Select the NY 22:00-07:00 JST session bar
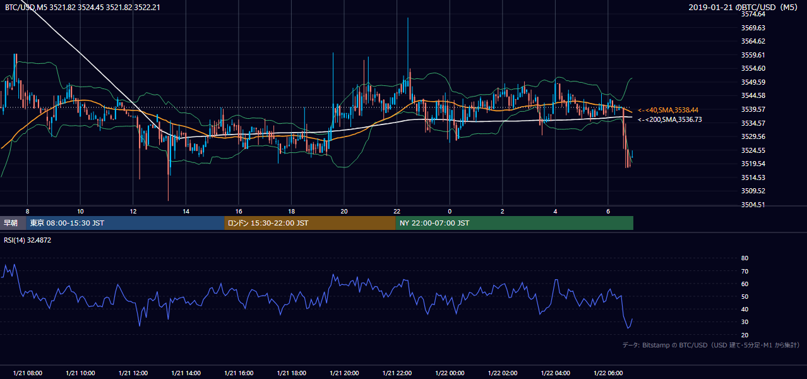This screenshot has width=807, height=379. pos(515,223)
